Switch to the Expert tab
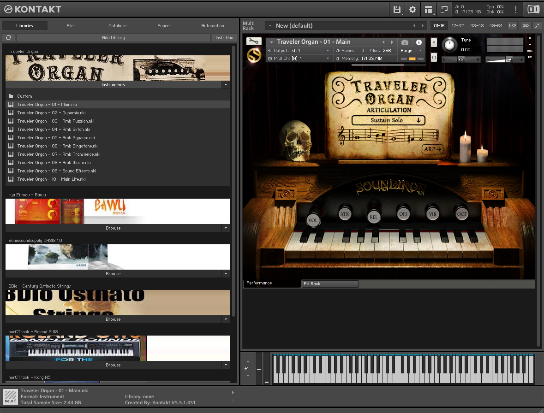The height and width of the screenshot is (413, 544). coord(164,26)
